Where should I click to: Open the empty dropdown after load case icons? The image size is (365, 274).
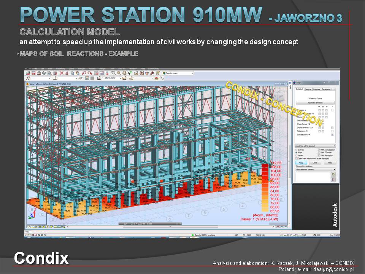(144, 78)
